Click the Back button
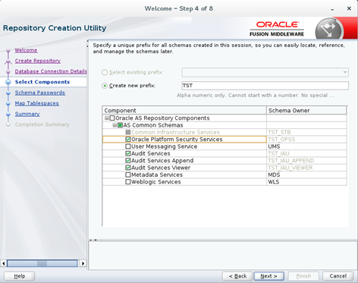 click(x=237, y=276)
